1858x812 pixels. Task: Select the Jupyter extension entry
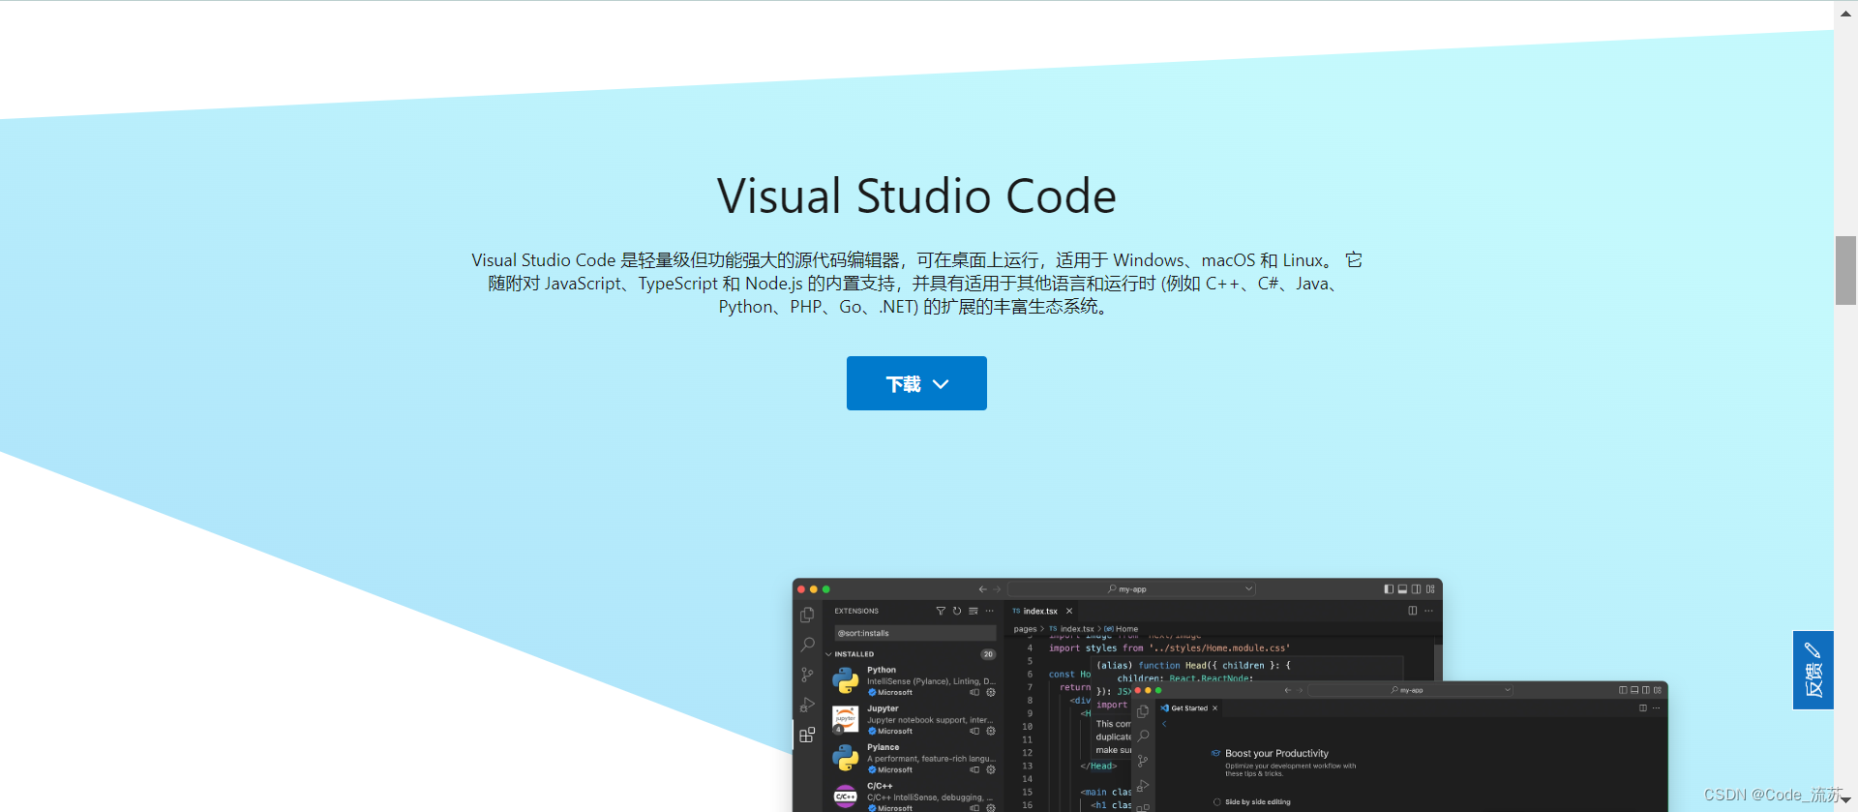(914, 720)
